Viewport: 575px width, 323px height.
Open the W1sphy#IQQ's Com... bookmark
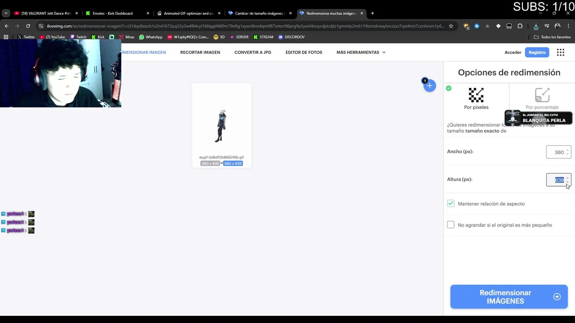[x=188, y=37]
